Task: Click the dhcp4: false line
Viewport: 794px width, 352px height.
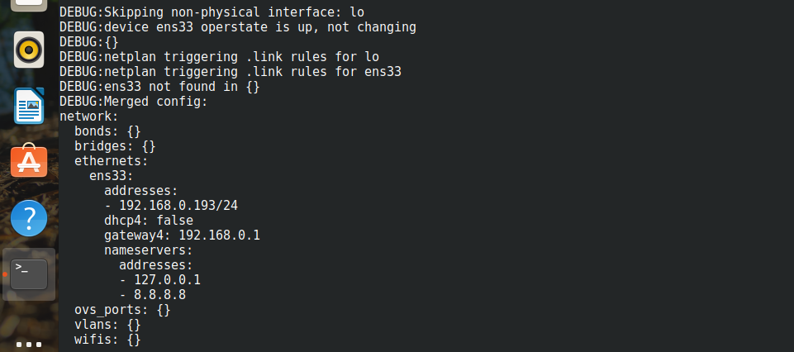Action: pyautogui.click(x=149, y=221)
